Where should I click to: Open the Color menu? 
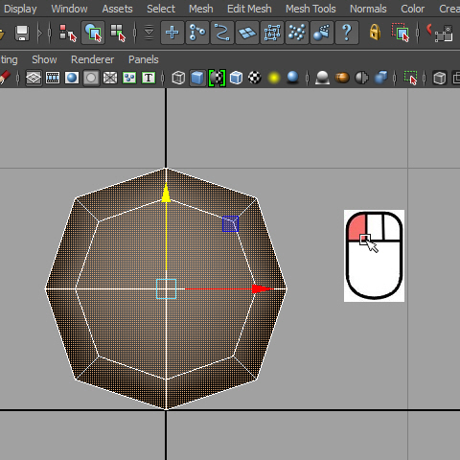(x=412, y=9)
